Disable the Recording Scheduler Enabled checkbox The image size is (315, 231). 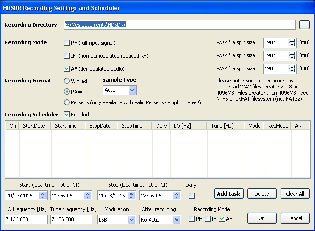(x=67, y=114)
